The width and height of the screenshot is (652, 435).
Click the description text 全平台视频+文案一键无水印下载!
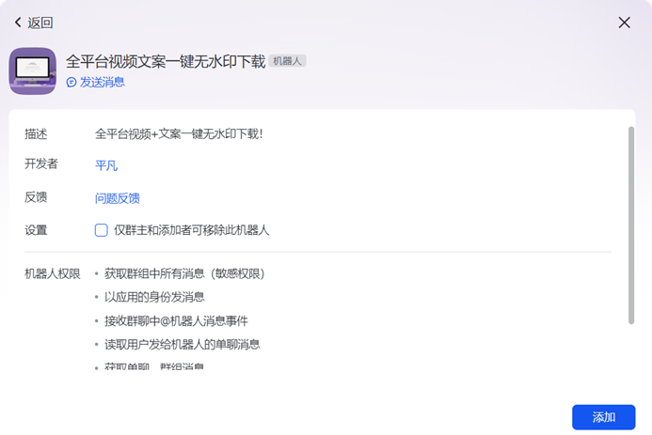179,134
